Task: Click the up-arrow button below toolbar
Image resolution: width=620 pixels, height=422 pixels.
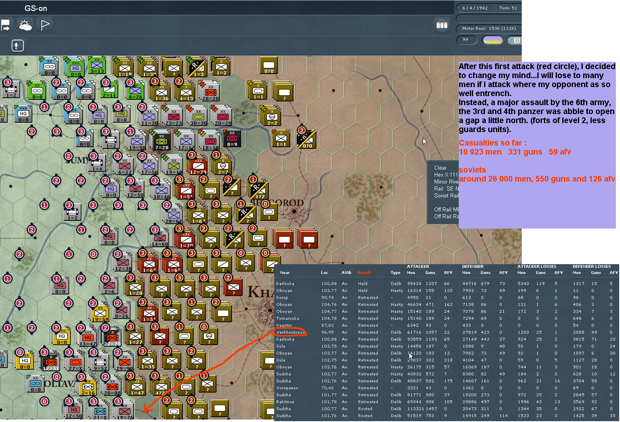Action: click(17, 45)
